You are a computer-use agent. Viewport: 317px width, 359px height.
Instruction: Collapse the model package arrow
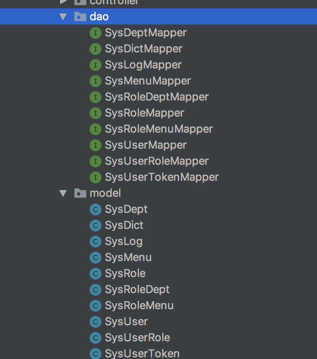[63, 193]
